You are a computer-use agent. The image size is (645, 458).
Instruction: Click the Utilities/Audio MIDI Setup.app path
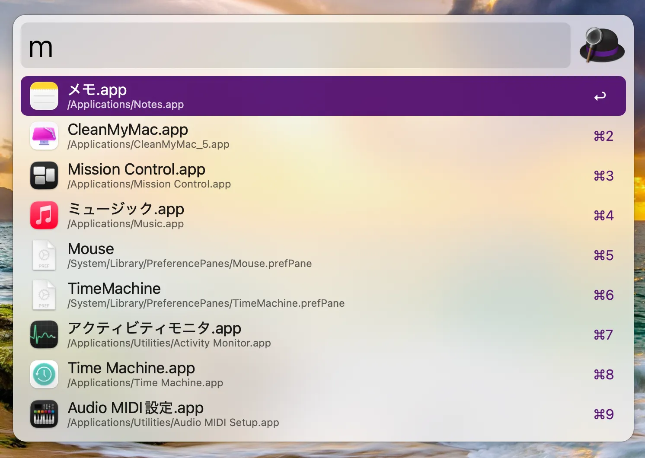pyautogui.click(x=173, y=423)
